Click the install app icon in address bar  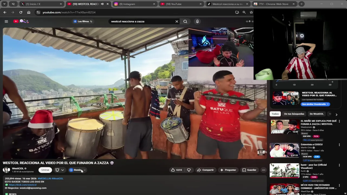click(x=237, y=12)
